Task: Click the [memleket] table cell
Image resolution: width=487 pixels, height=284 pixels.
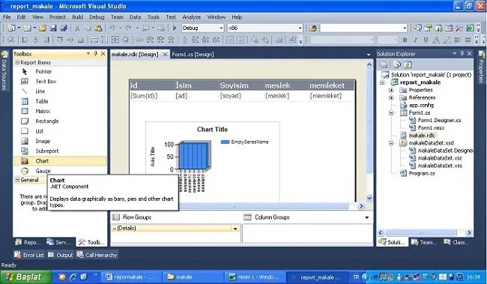Action: (332, 96)
